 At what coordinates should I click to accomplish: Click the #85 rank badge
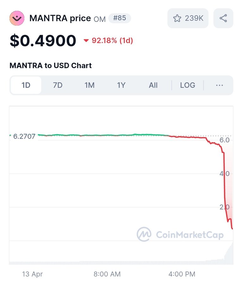point(119,18)
